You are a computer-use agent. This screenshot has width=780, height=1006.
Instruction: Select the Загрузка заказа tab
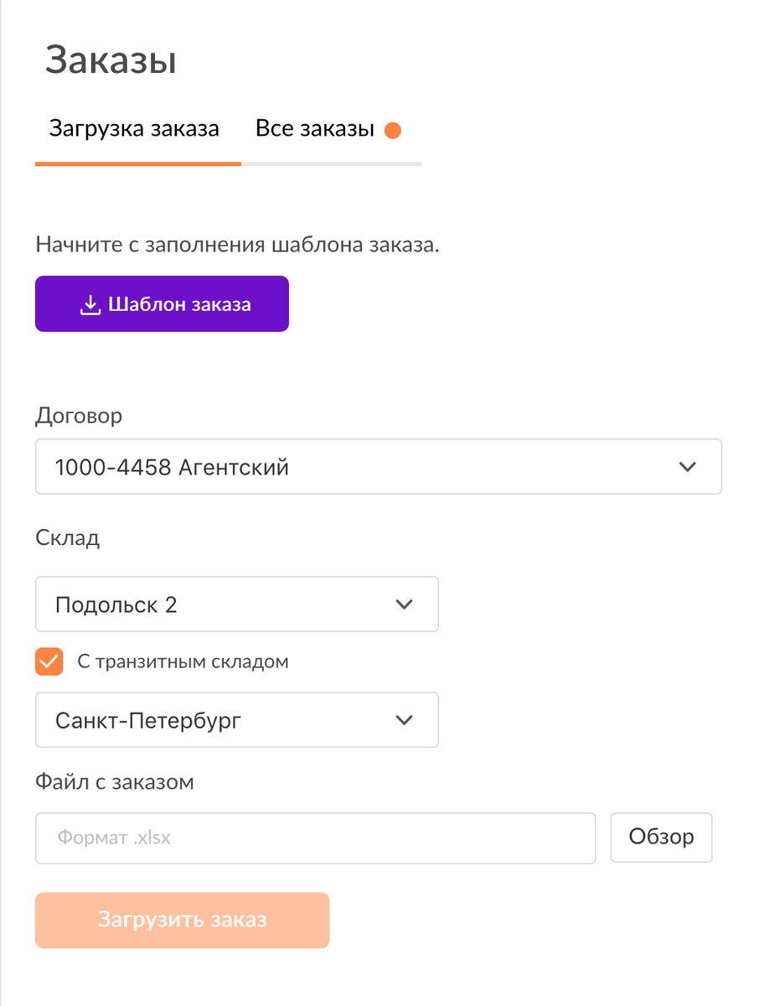click(134, 128)
